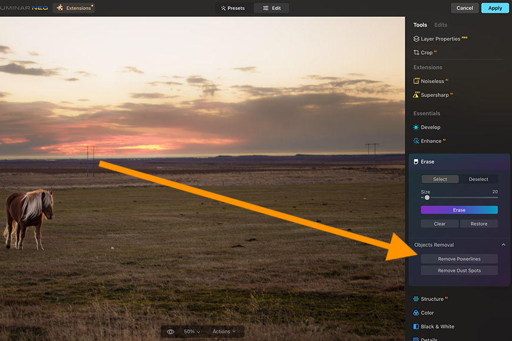Open the Noiseless extension icon
This screenshot has height=341, width=512.
[x=416, y=81]
